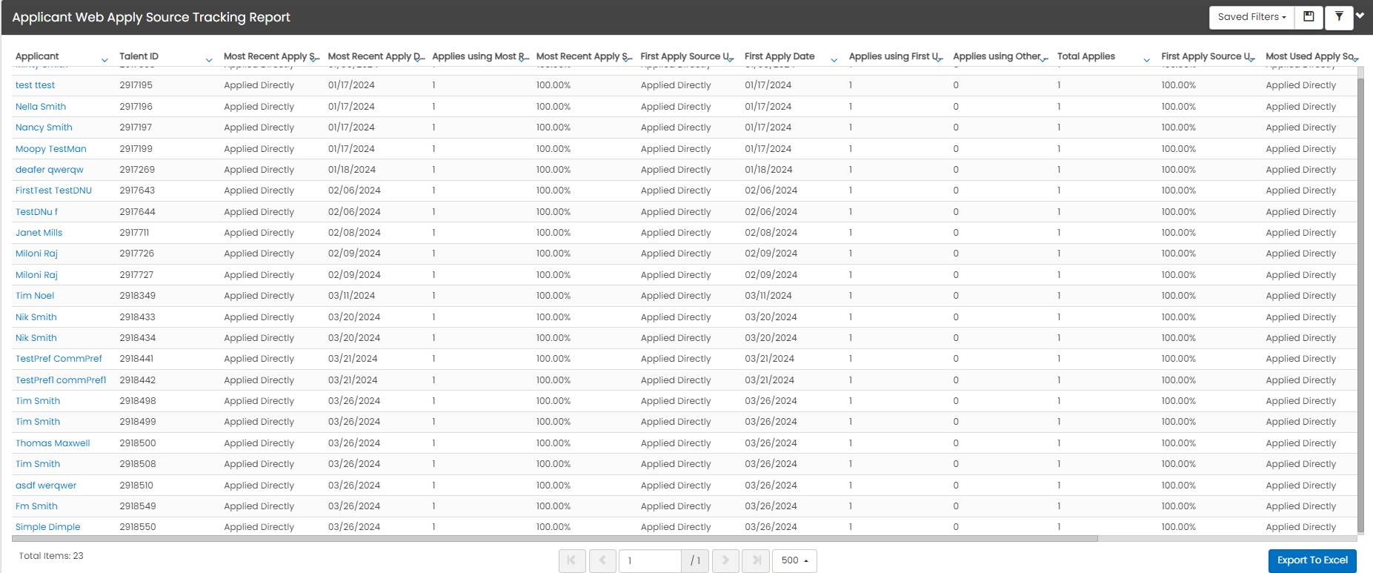This screenshot has width=1373, height=573.
Task: Select Talent ID 2918349 cell
Action: point(138,296)
